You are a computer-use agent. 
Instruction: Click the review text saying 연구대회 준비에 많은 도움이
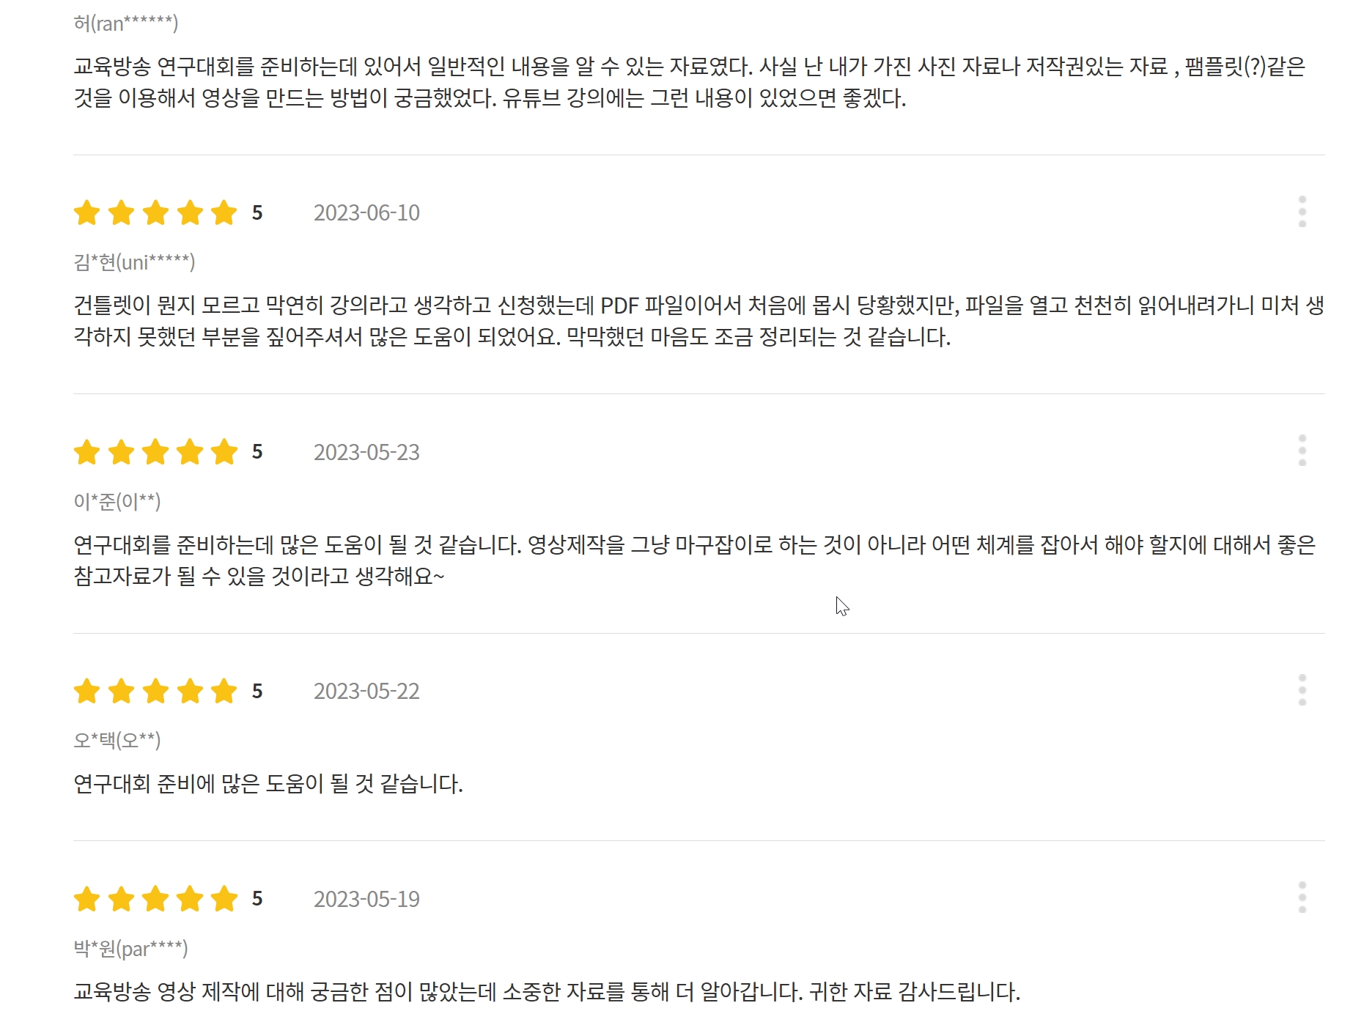(x=268, y=784)
